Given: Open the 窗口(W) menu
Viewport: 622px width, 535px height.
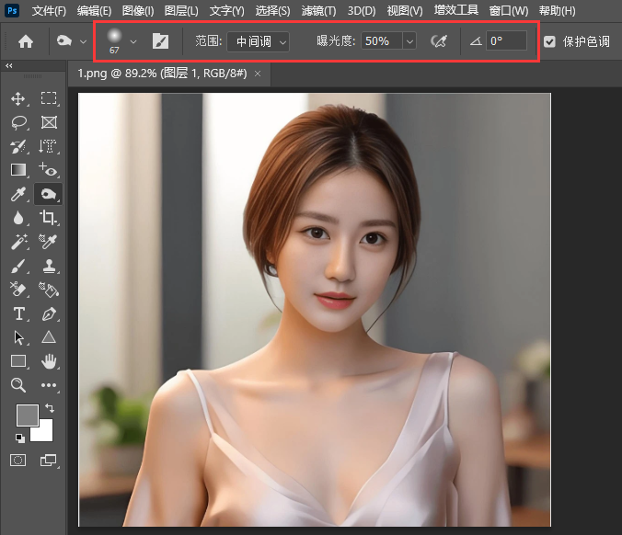Looking at the screenshot, I should tap(509, 11).
